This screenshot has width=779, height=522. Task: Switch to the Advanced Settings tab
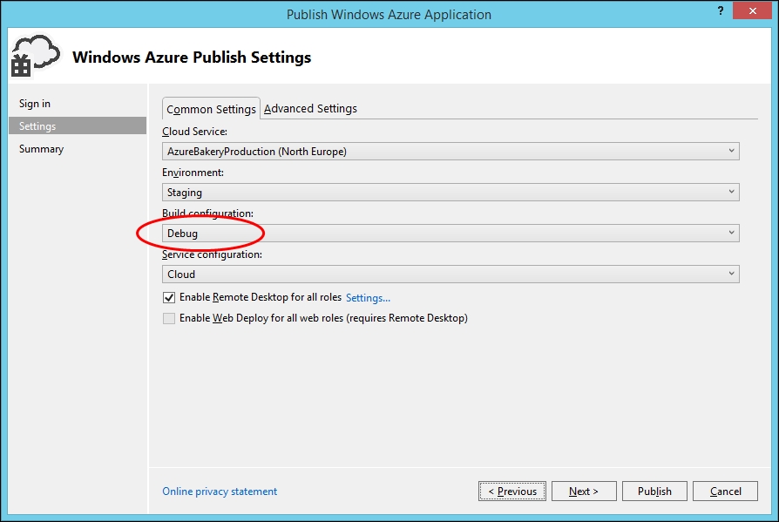tap(310, 108)
